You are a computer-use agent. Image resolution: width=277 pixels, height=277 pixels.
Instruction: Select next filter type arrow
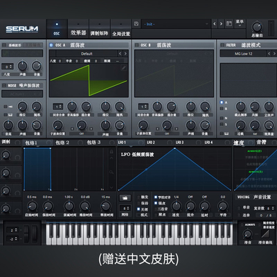[x=274, y=53]
